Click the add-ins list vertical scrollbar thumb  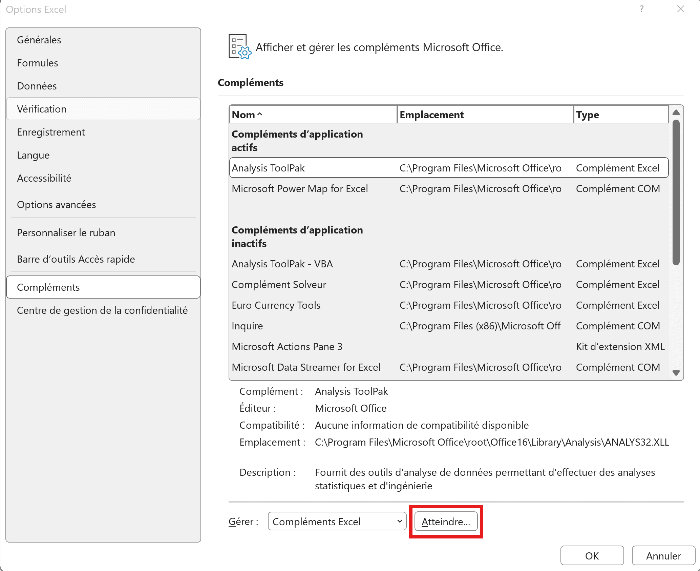pyautogui.click(x=676, y=192)
